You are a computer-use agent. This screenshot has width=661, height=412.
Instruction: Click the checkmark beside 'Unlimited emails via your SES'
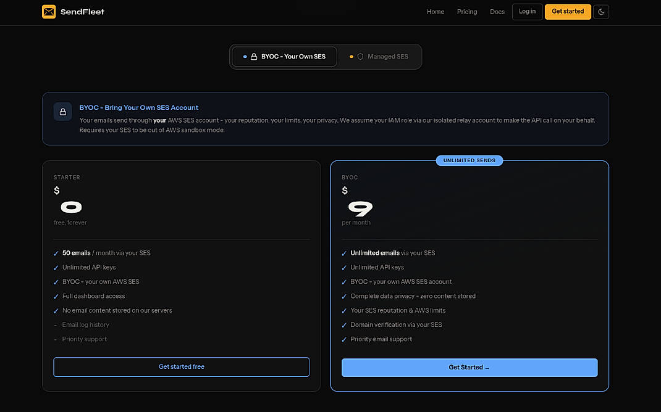pyautogui.click(x=344, y=253)
